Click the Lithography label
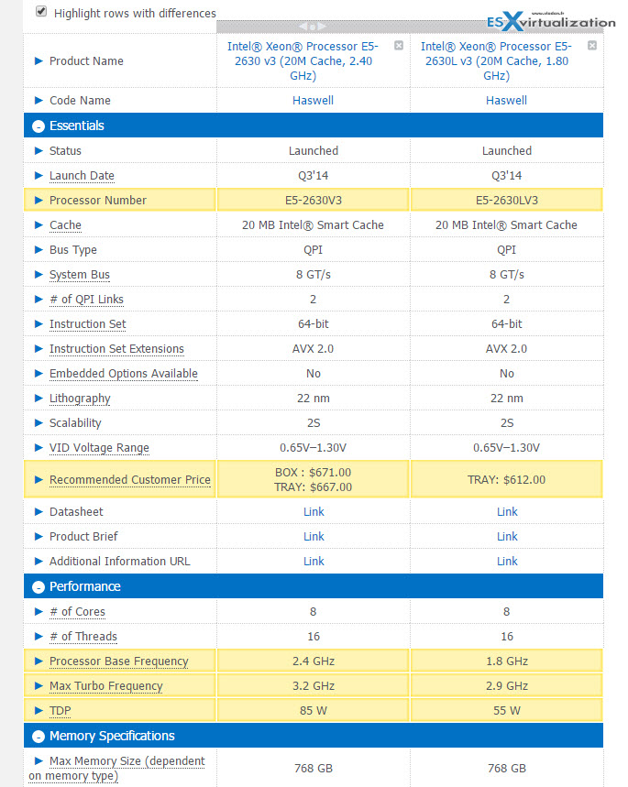 (80, 398)
